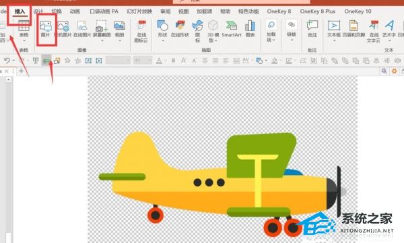
Task: Add a 批注 comment
Action: 312,29
